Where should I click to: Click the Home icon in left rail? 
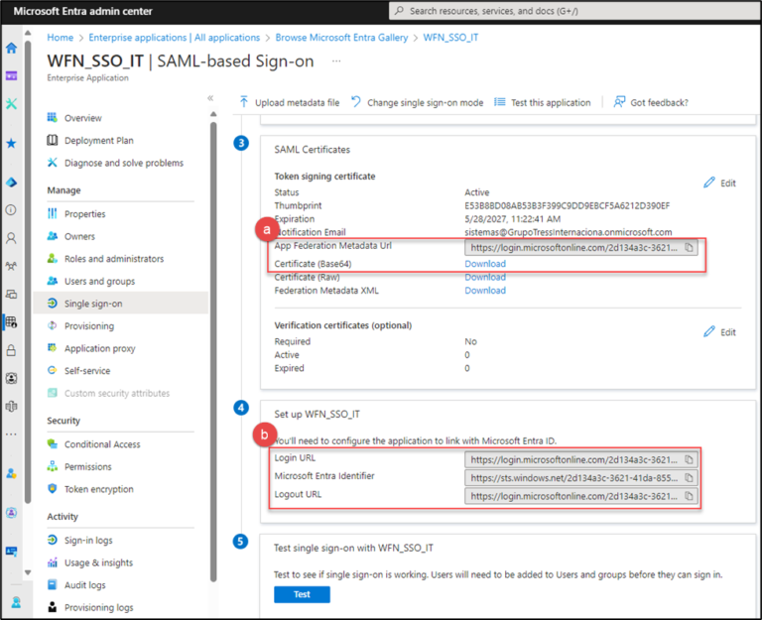click(11, 48)
